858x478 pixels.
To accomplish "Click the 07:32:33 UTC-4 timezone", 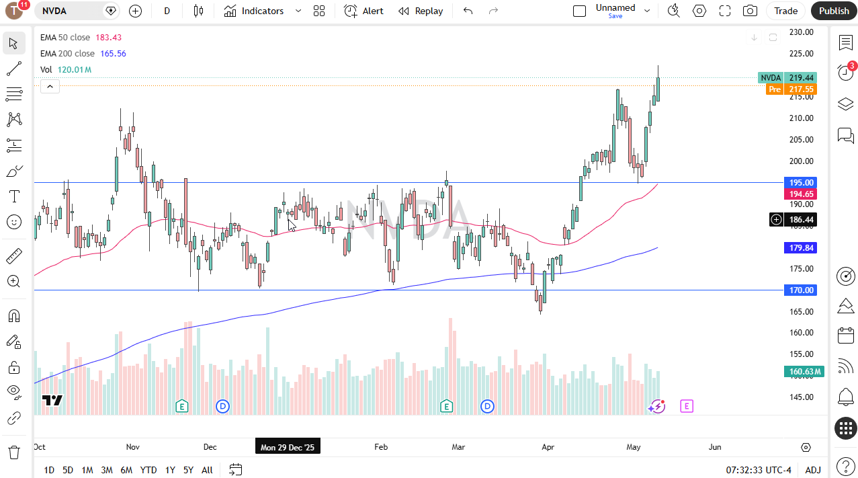I will [x=759, y=470].
